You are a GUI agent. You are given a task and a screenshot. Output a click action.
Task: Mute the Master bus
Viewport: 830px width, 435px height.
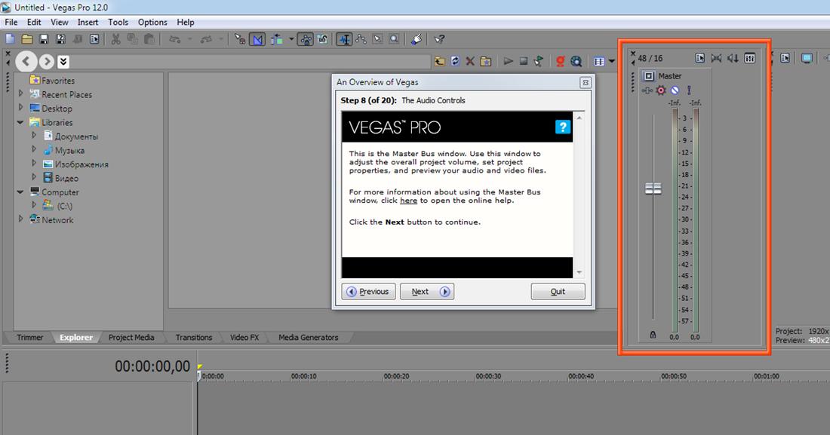click(x=675, y=90)
